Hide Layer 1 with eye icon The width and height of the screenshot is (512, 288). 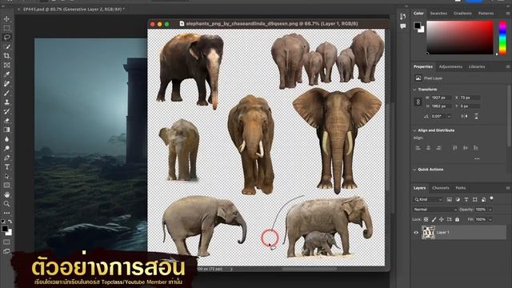[416, 233]
